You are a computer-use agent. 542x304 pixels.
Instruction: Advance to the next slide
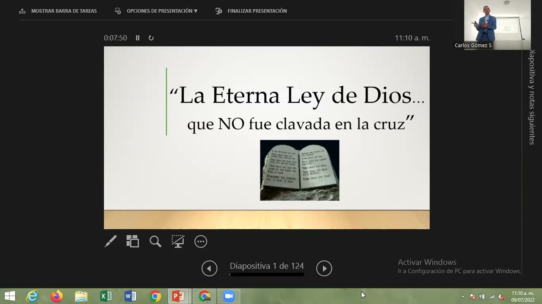[x=324, y=269]
